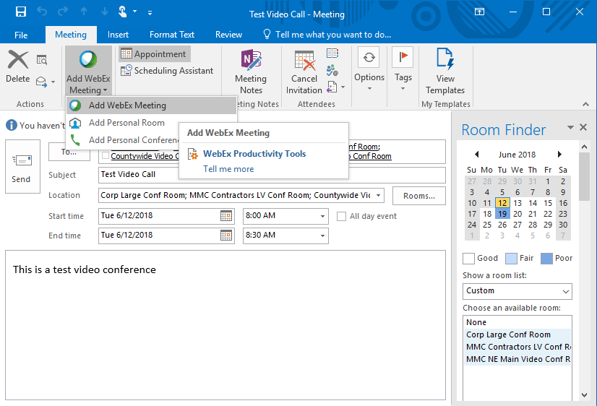Image resolution: width=597 pixels, height=406 pixels.
Task: Click Check Names icon in Attendees
Action: point(332,70)
